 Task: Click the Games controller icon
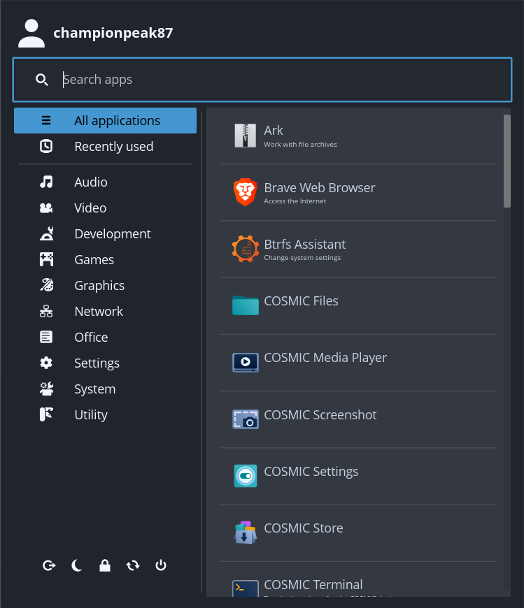pos(46,259)
